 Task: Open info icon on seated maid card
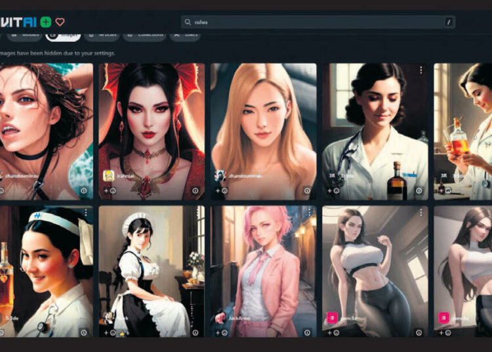(x=195, y=332)
